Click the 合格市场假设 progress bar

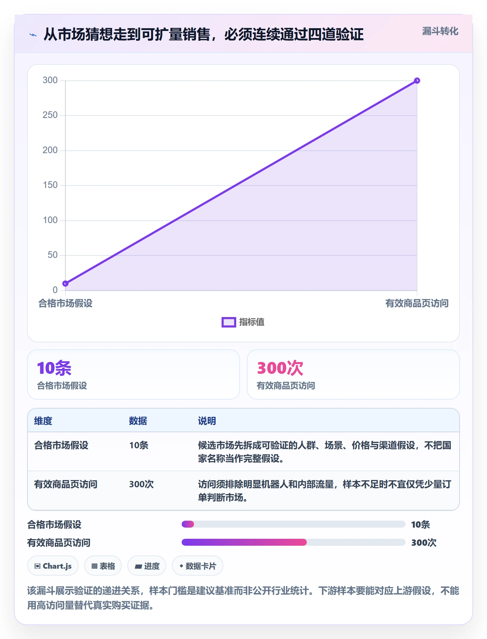pos(293,524)
